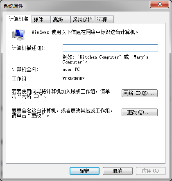Select the 计算机名 tab

(x=19, y=19)
